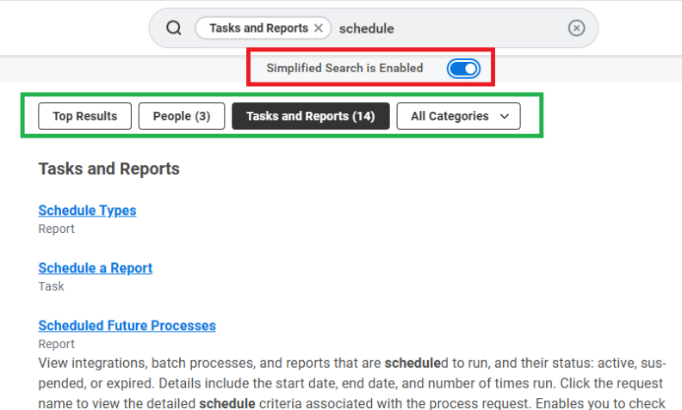Click the Tasks and Reports section heading

click(108, 168)
